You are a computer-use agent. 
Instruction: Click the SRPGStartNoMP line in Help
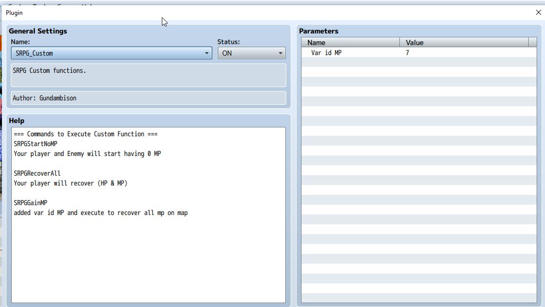pyautogui.click(x=35, y=144)
